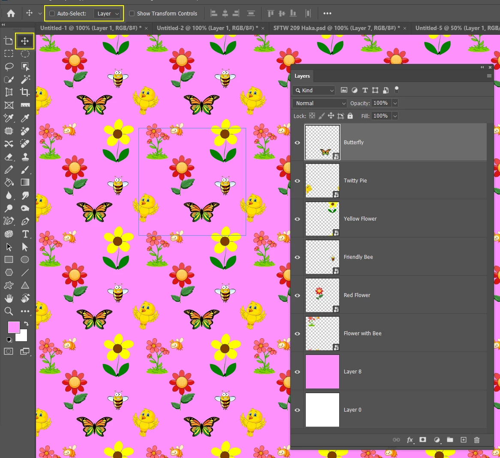Select the Eraser tool
Viewport: 500px width, 458px height.
pos(9,157)
